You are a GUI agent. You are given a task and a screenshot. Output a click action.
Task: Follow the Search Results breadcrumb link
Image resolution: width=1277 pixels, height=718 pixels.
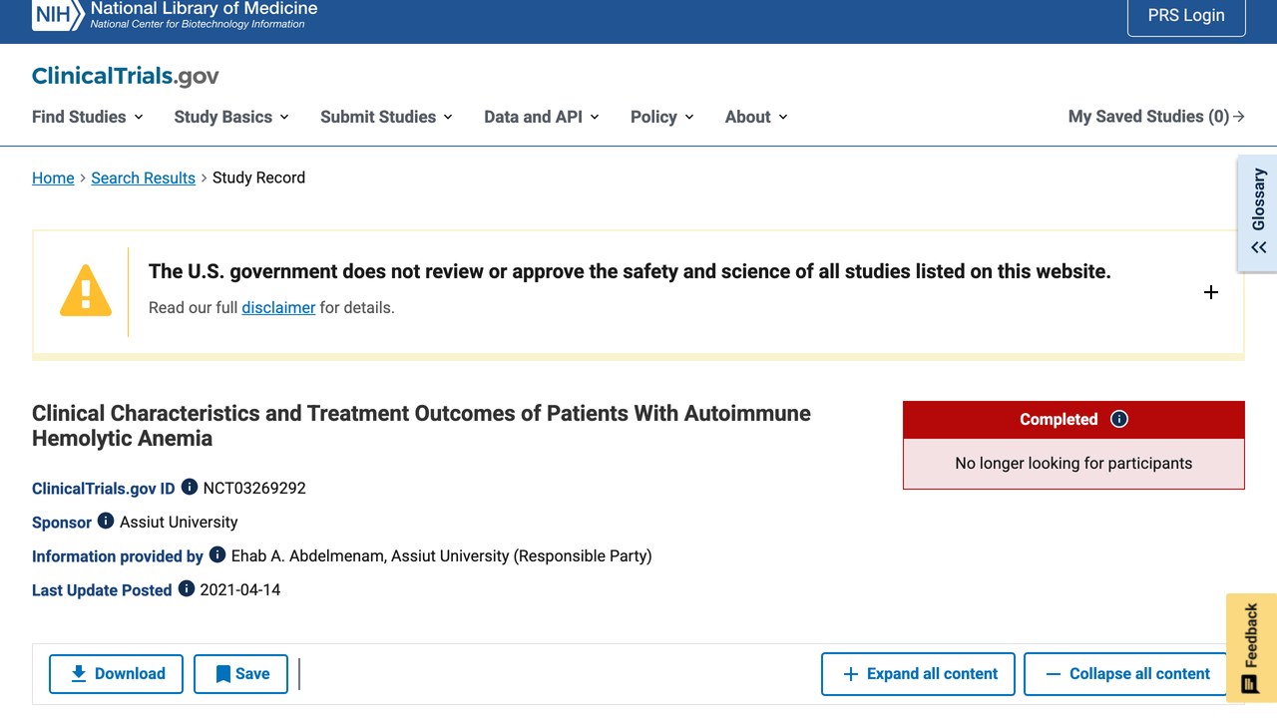pyautogui.click(x=143, y=178)
